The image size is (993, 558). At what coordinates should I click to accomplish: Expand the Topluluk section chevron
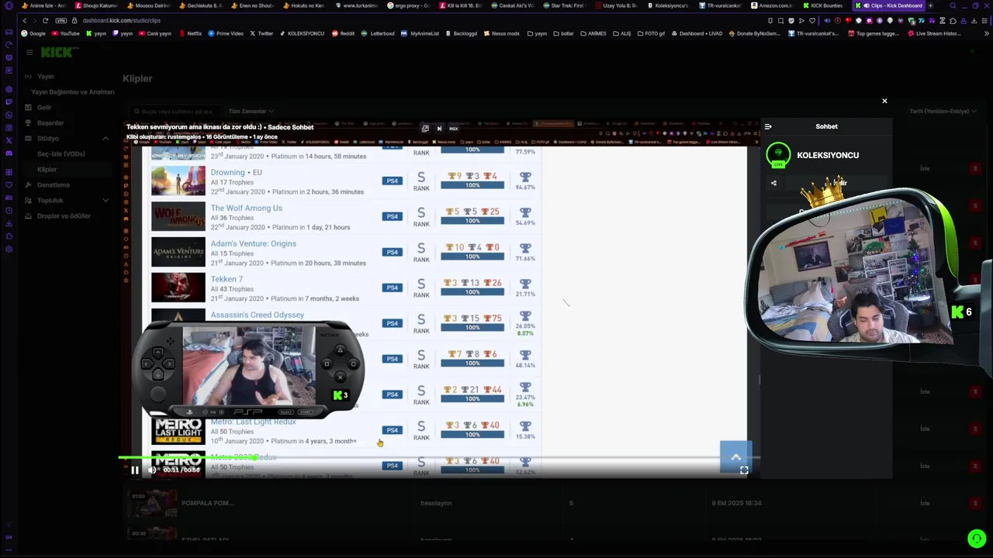106,201
